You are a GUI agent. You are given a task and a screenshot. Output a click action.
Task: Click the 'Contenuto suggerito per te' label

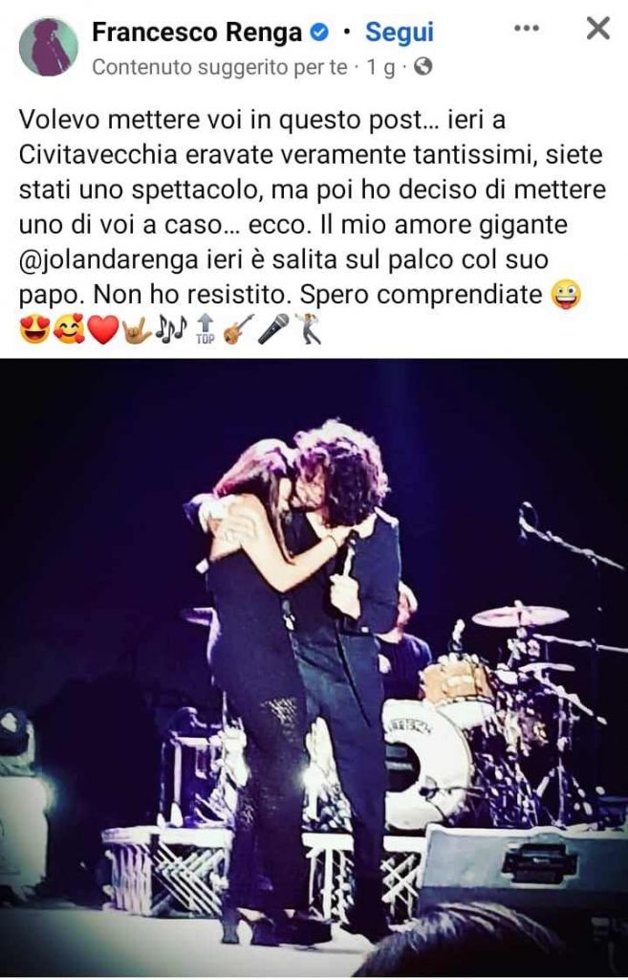(x=220, y=68)
